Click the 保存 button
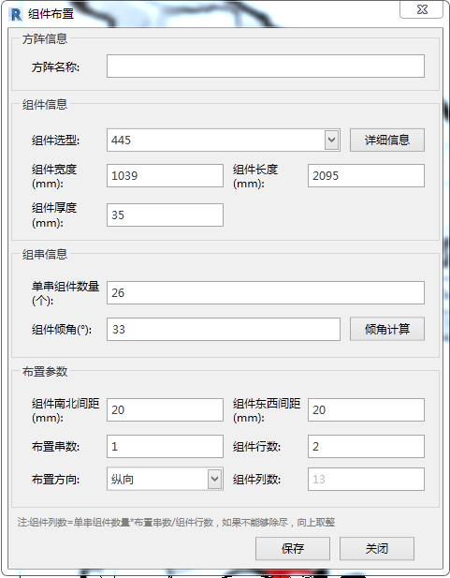Viewport: 450px width, 578px height. pyautogui.click(x=293, y=549)
